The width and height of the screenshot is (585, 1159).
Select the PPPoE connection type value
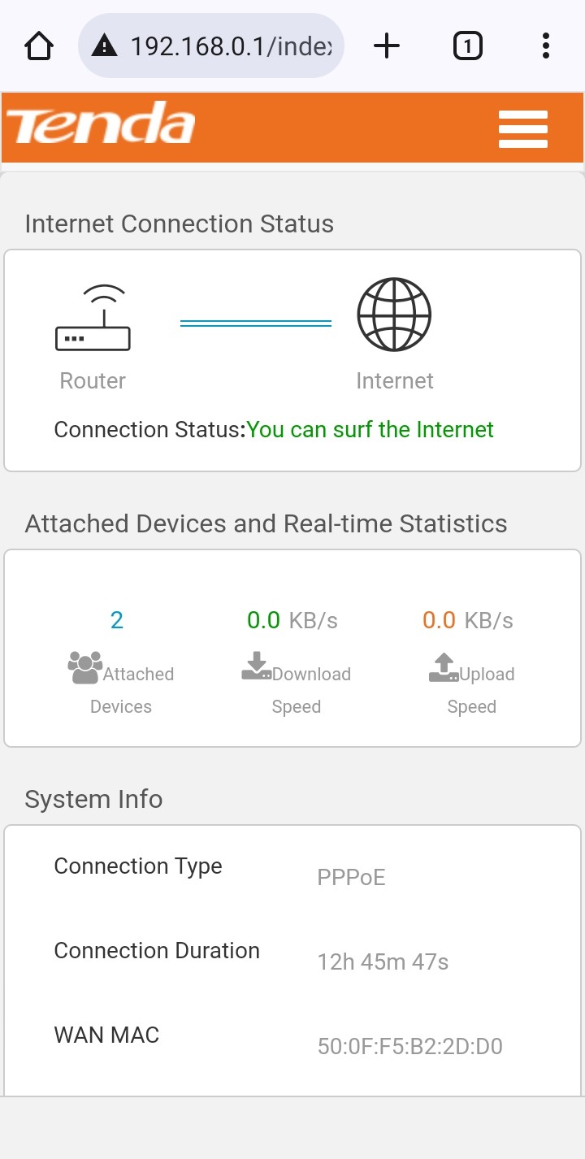coord(351,878)
